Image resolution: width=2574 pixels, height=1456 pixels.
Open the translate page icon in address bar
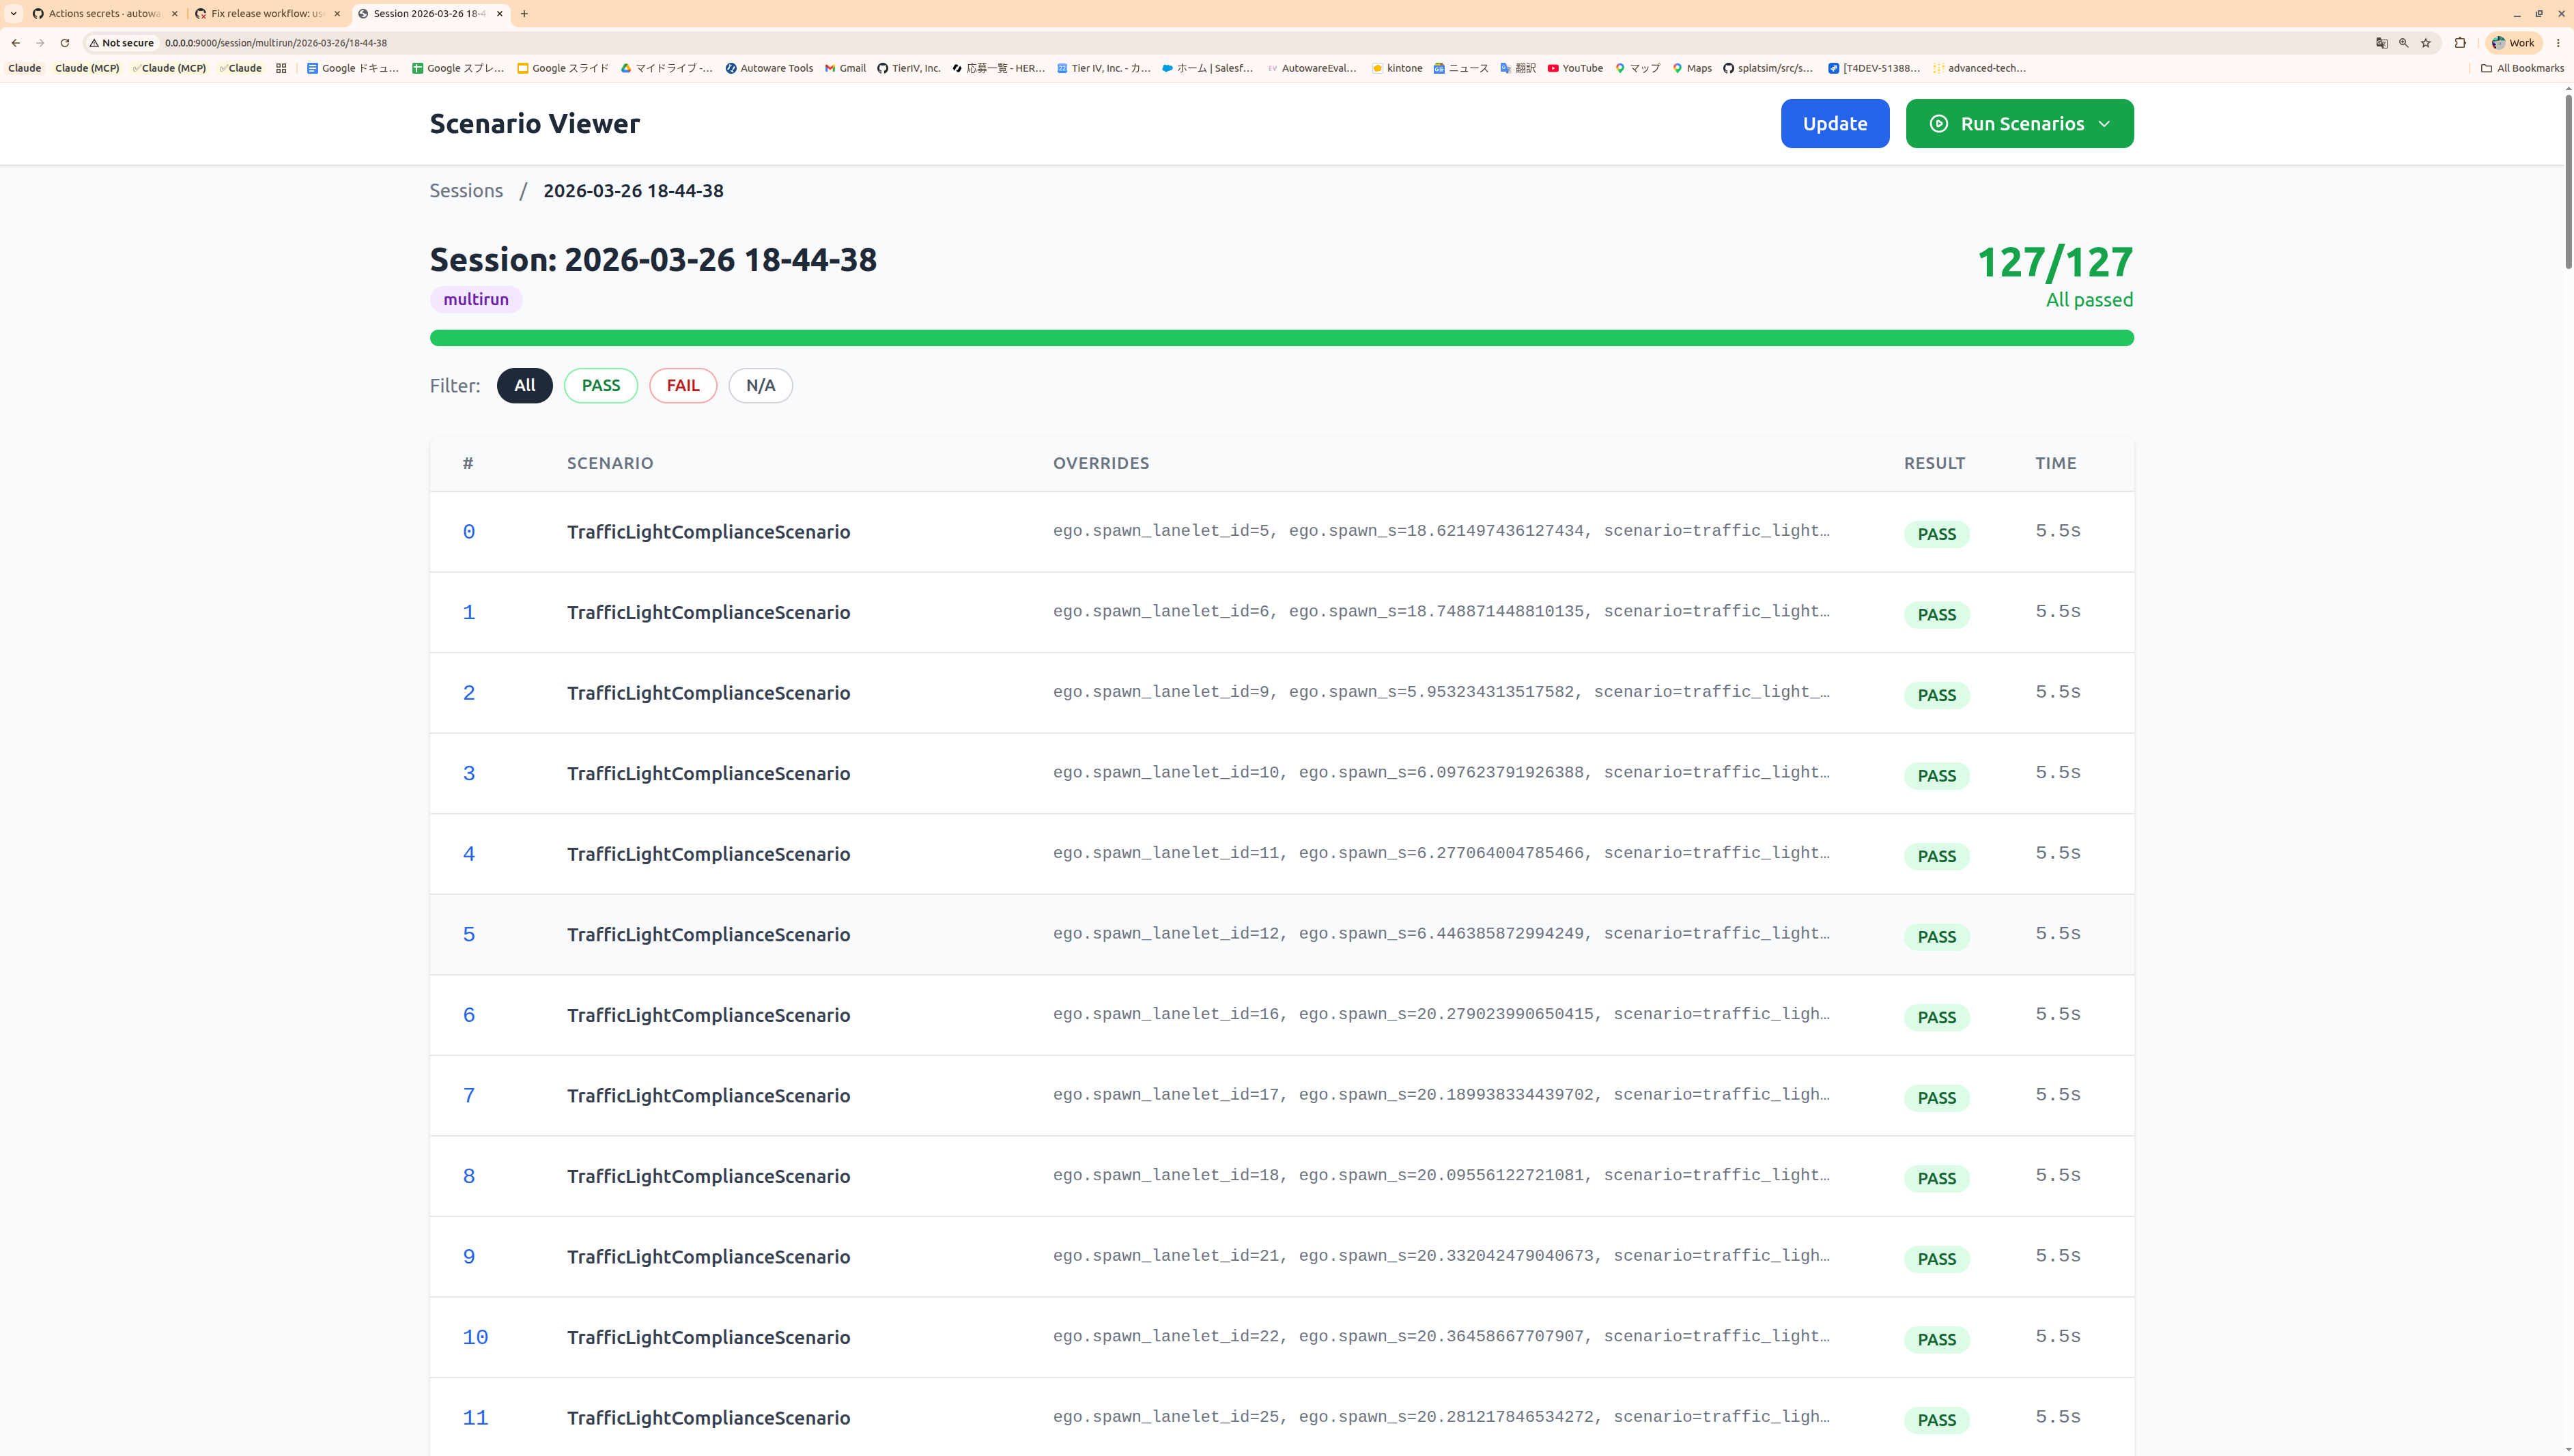(x=2381, y=43)
